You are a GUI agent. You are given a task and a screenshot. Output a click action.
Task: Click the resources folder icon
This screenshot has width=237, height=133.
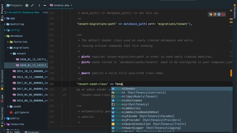8,124
